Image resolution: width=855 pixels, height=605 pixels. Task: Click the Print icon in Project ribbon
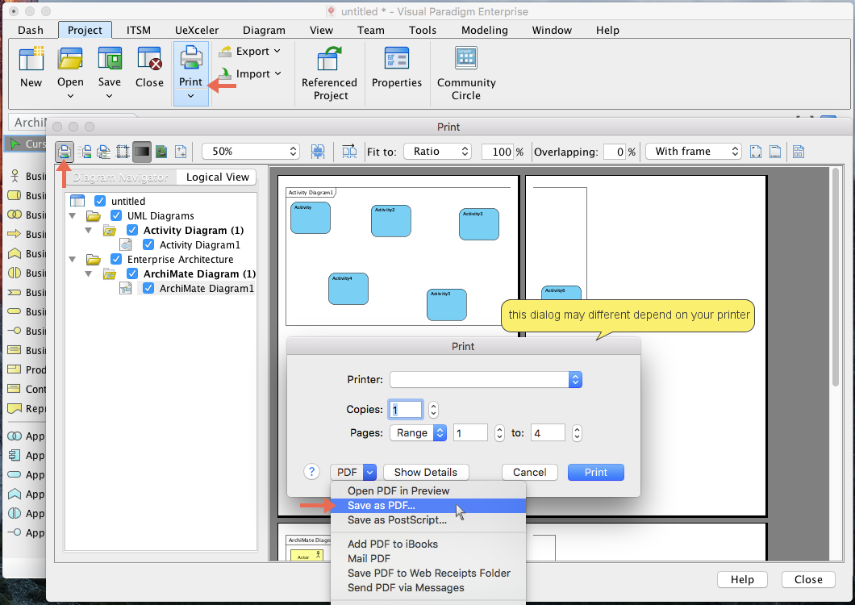(x=191, y=59)
